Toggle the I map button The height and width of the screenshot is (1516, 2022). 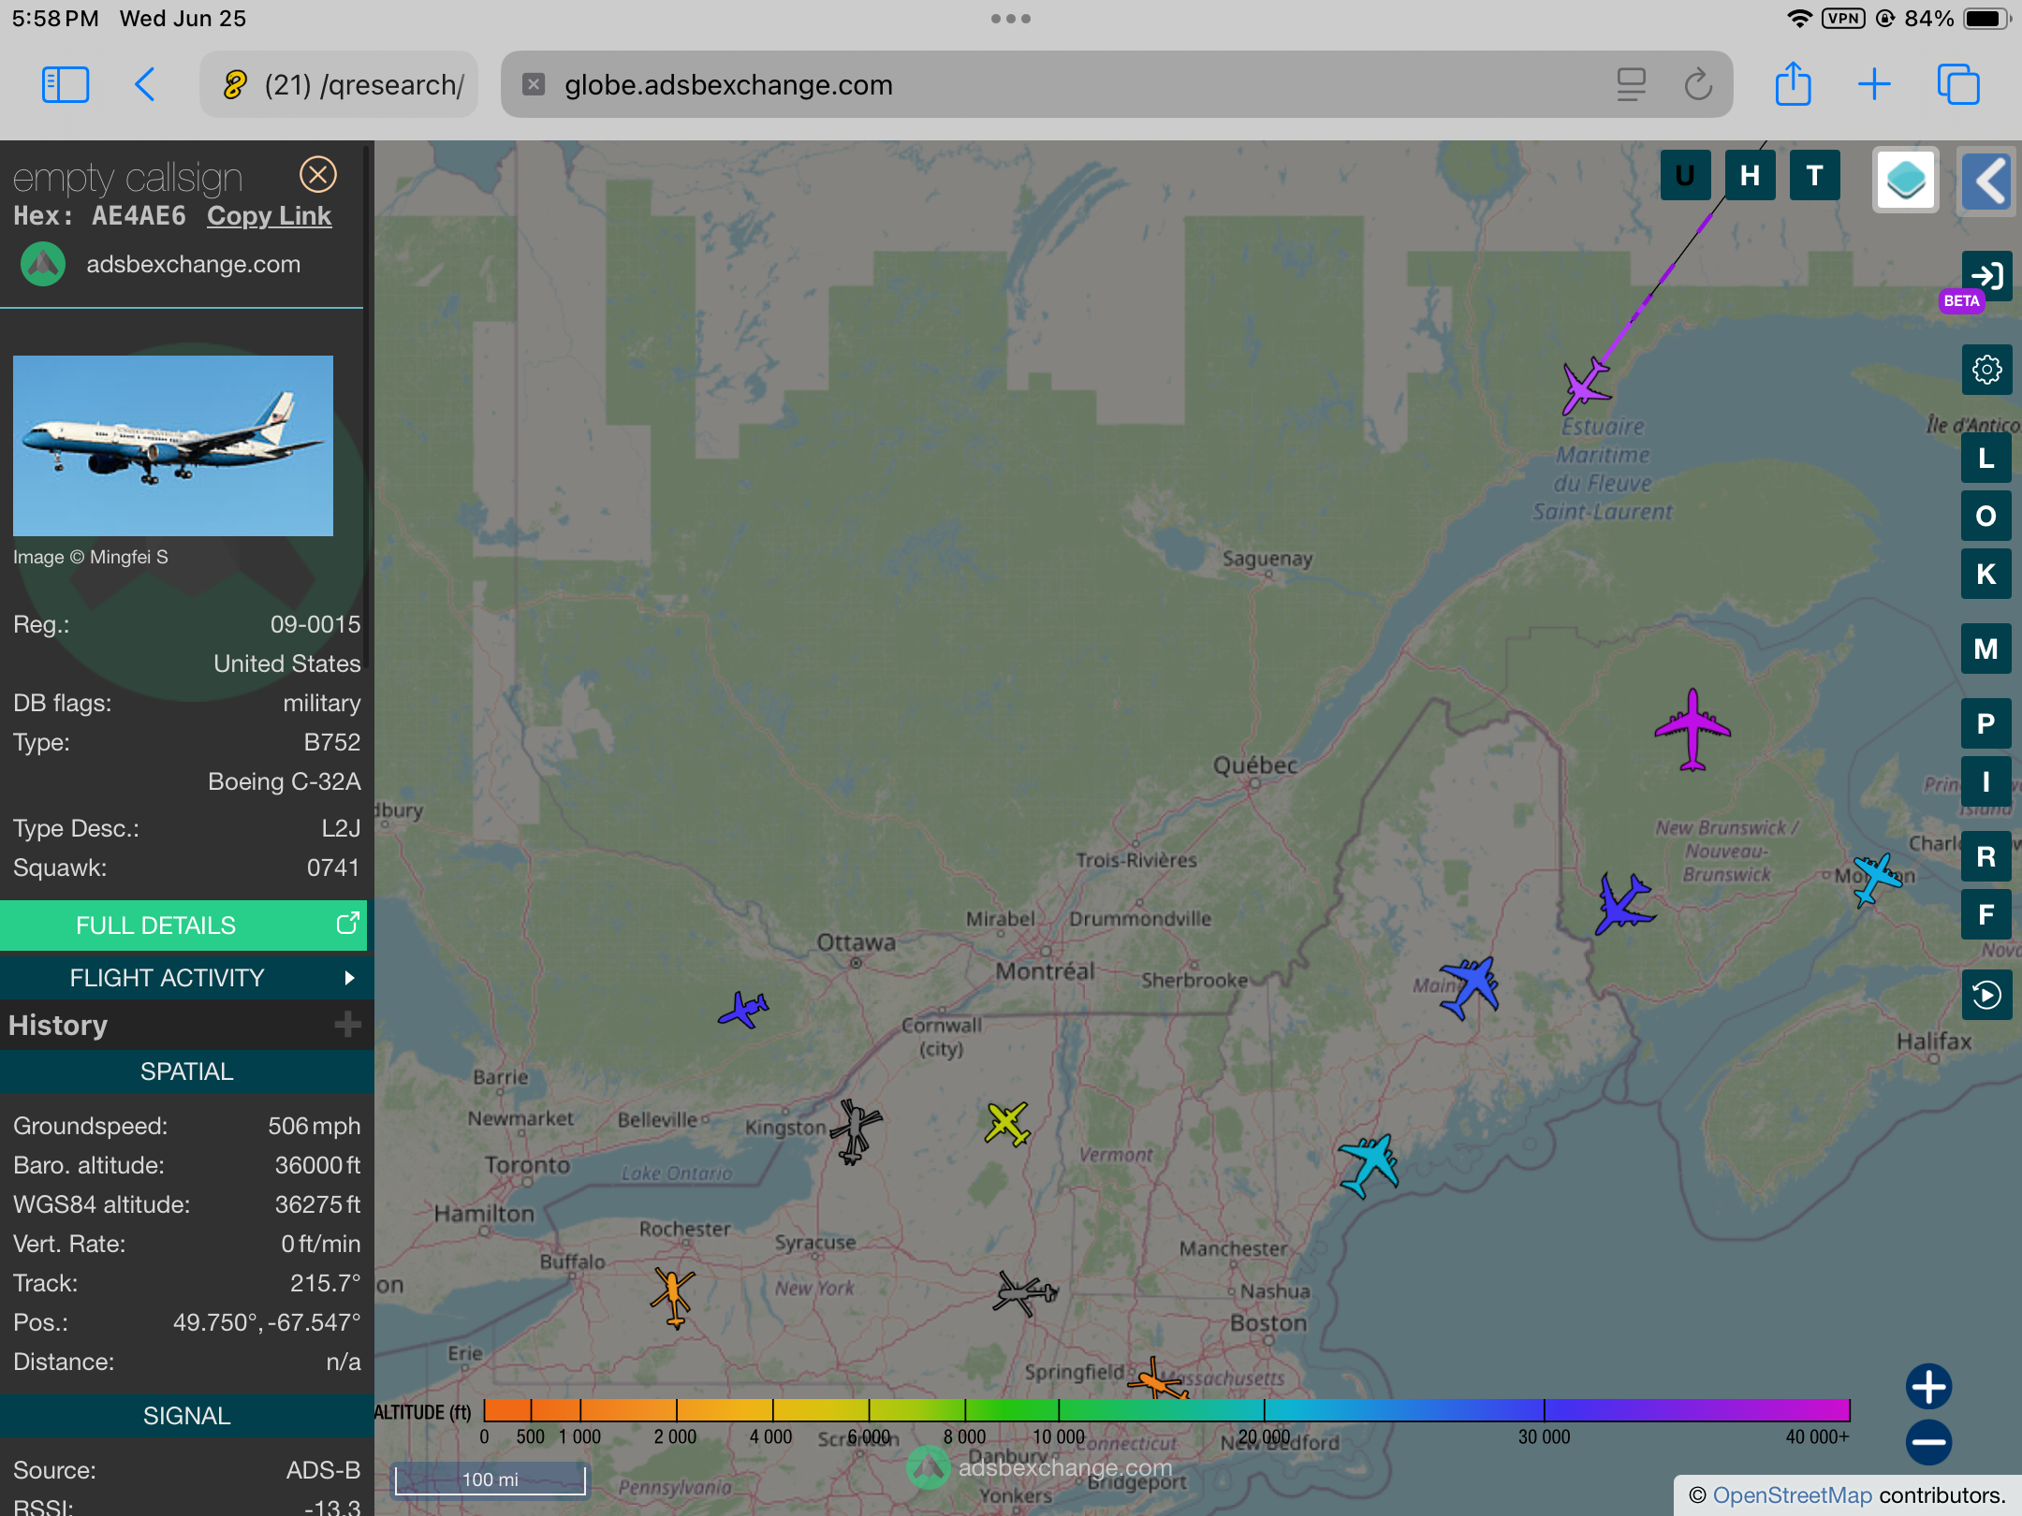[x=1986, y=781]
